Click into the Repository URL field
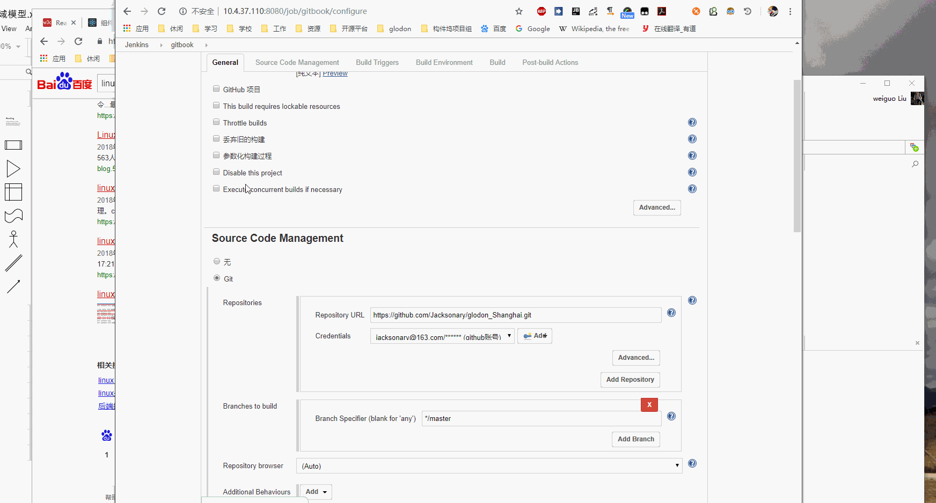This screenshot has width=936, height=503. (516, 315)
